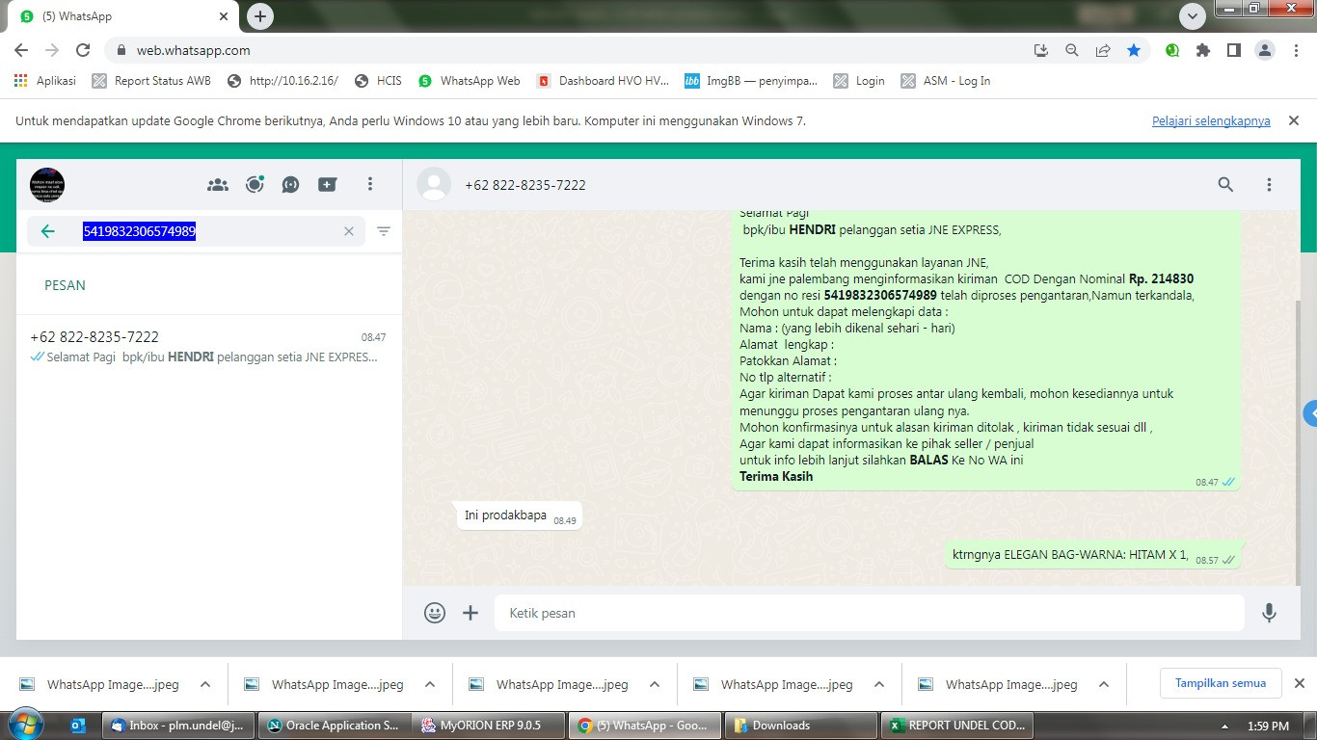Clear the search text with X icon
The width and height of the screenshot is (1317, 740).
349,231
